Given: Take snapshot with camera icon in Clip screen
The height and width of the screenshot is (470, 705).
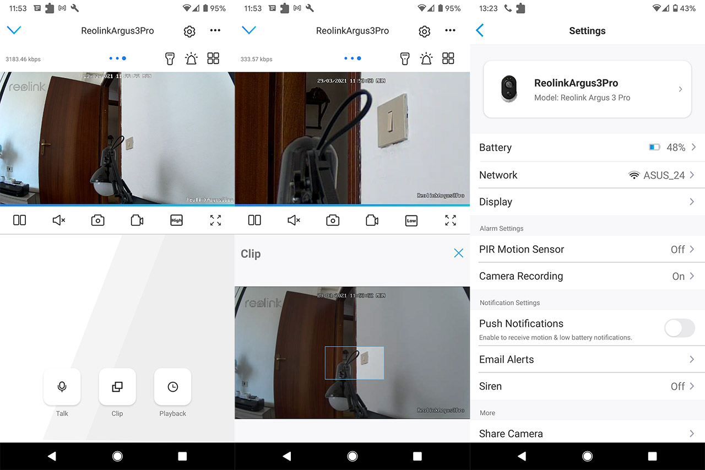Looking at the screenshot, I should [x=333, y=220].
